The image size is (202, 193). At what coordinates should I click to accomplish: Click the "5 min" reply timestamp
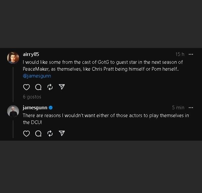pyautogui.click(x=178, y=108)
